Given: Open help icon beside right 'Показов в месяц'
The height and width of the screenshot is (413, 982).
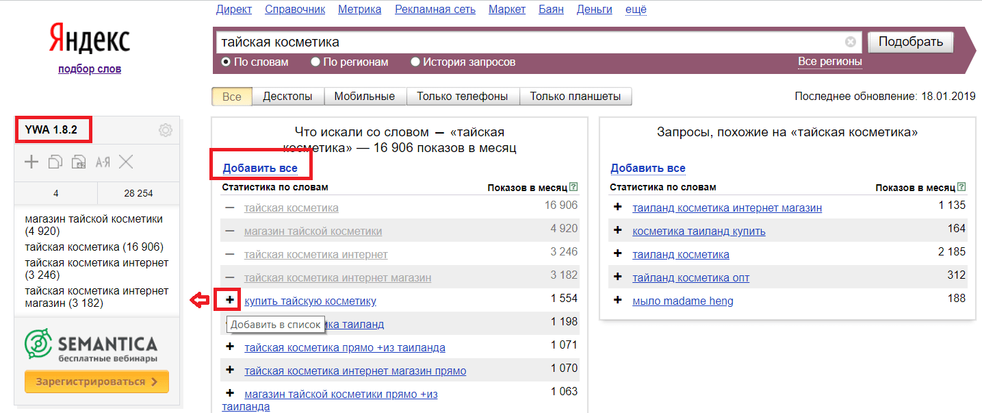Looking at the screenshot, I should click(x=962, y=186).
